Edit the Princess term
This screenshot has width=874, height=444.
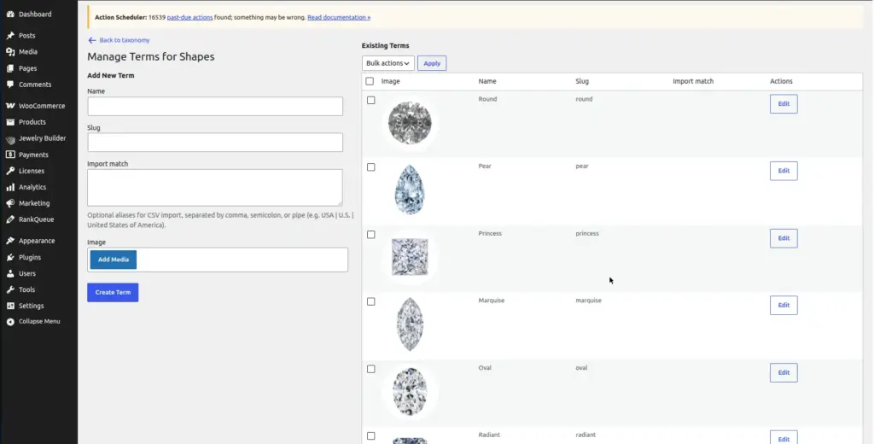784,238
